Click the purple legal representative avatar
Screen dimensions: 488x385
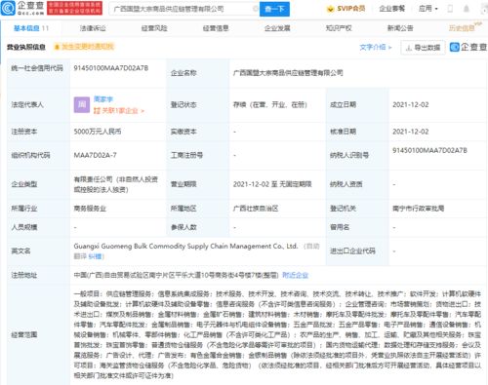coord(82,105)
